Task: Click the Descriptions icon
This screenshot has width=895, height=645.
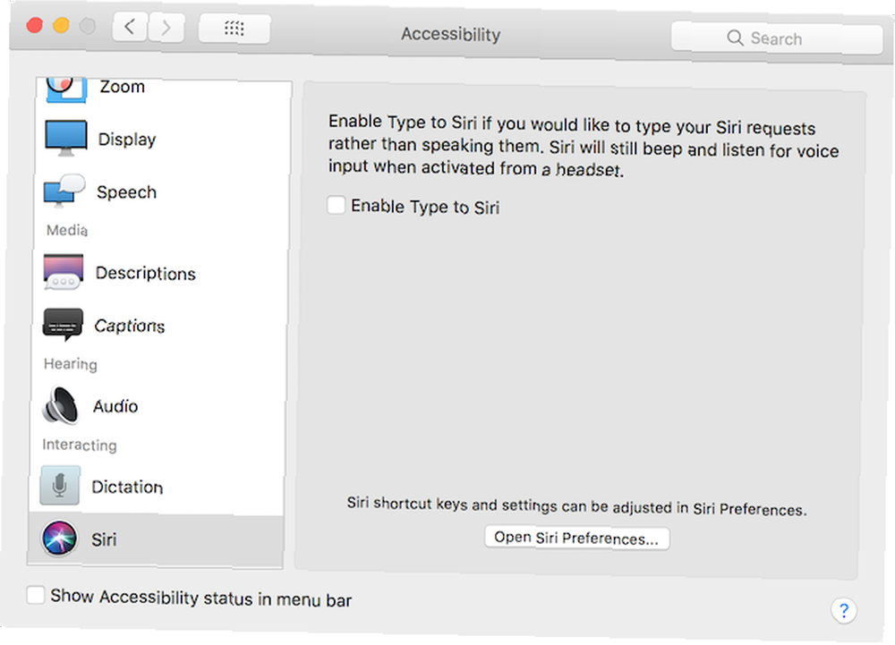Action: point(63,272)
